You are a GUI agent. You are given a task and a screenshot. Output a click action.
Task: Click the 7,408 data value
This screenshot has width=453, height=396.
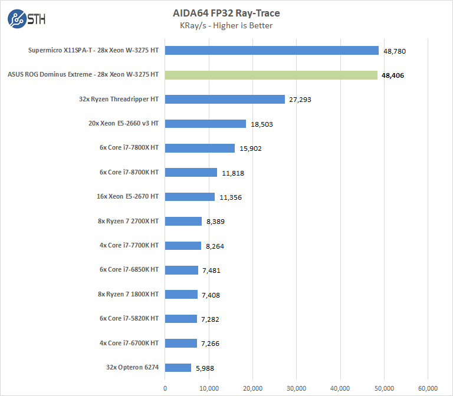[211, 296]
